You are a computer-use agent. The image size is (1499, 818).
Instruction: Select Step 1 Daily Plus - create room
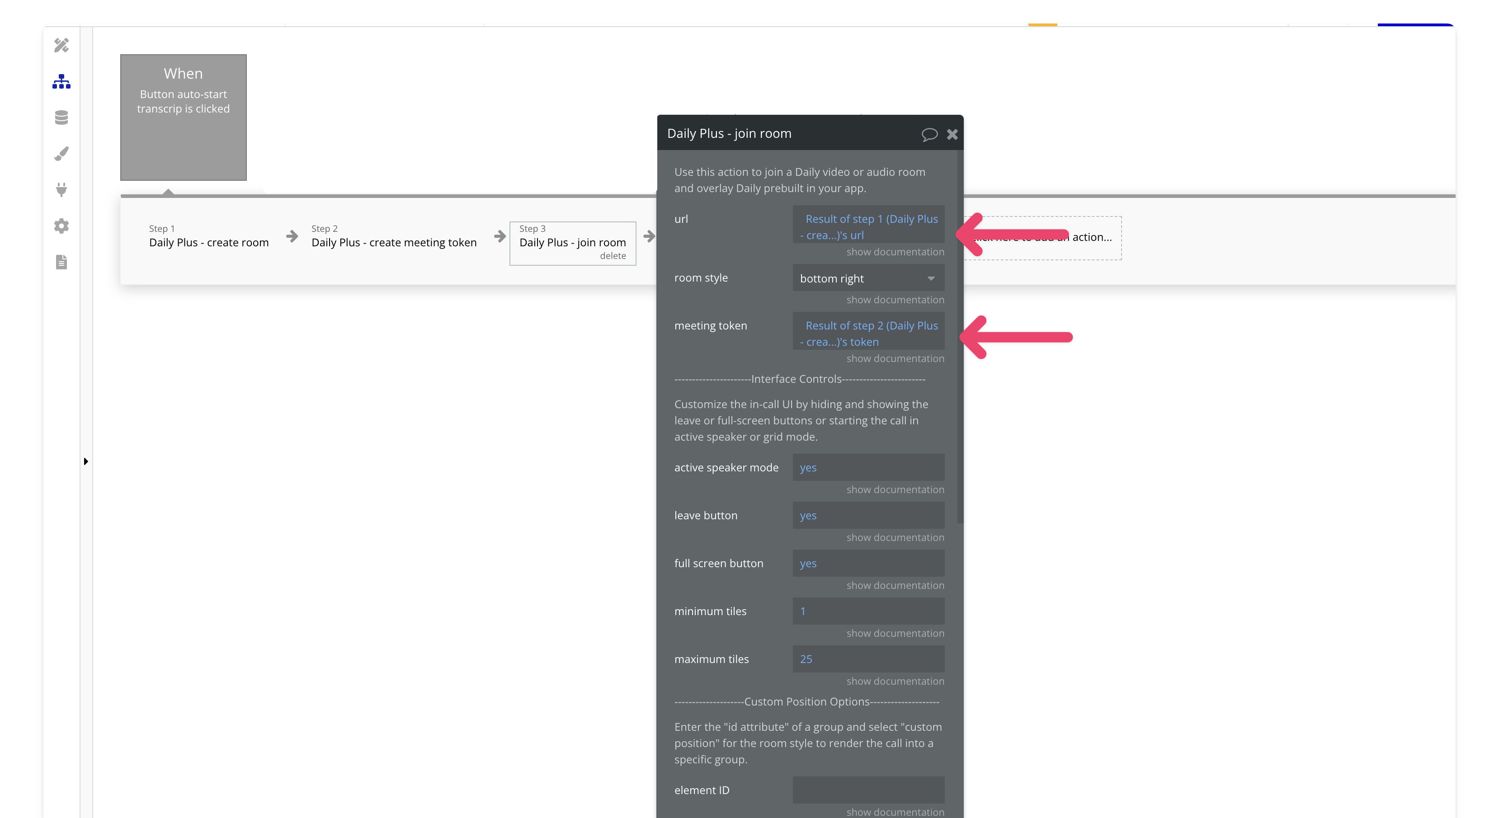click(209, 236)
